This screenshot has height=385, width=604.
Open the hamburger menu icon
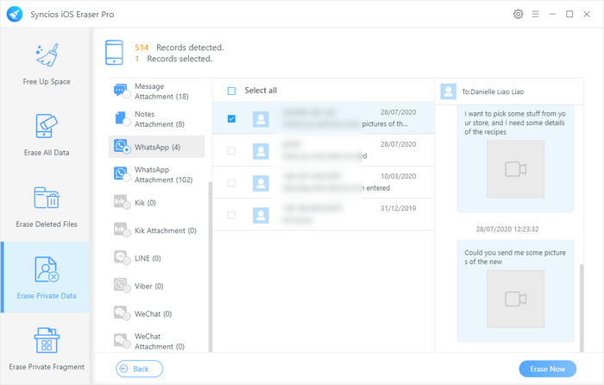click(536, 15)
